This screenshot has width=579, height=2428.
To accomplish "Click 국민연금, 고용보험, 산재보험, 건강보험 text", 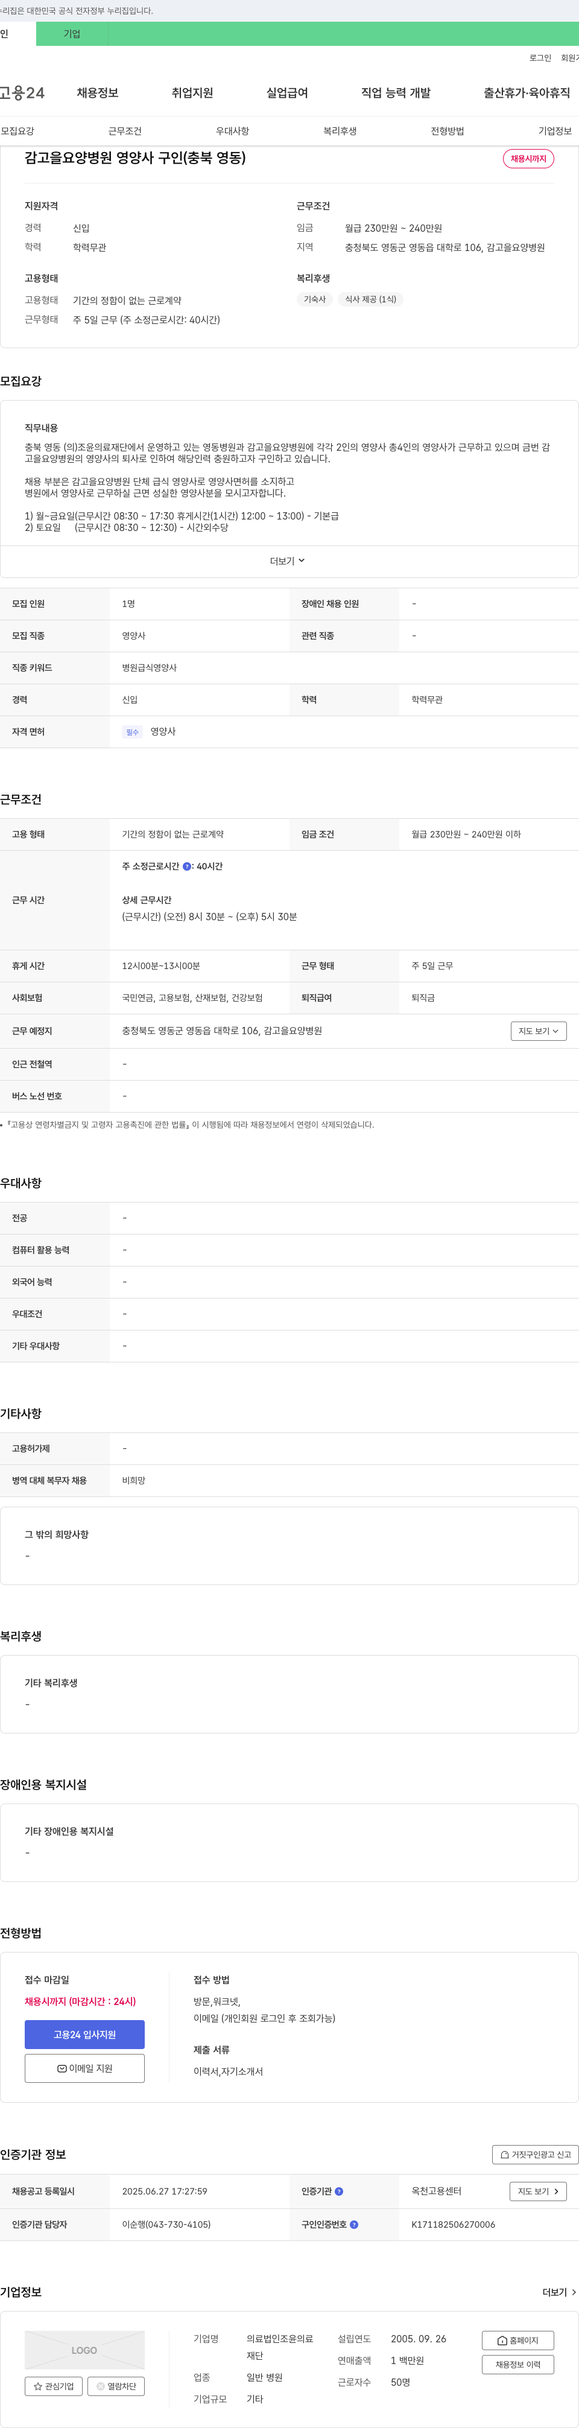I will point(192,998).
